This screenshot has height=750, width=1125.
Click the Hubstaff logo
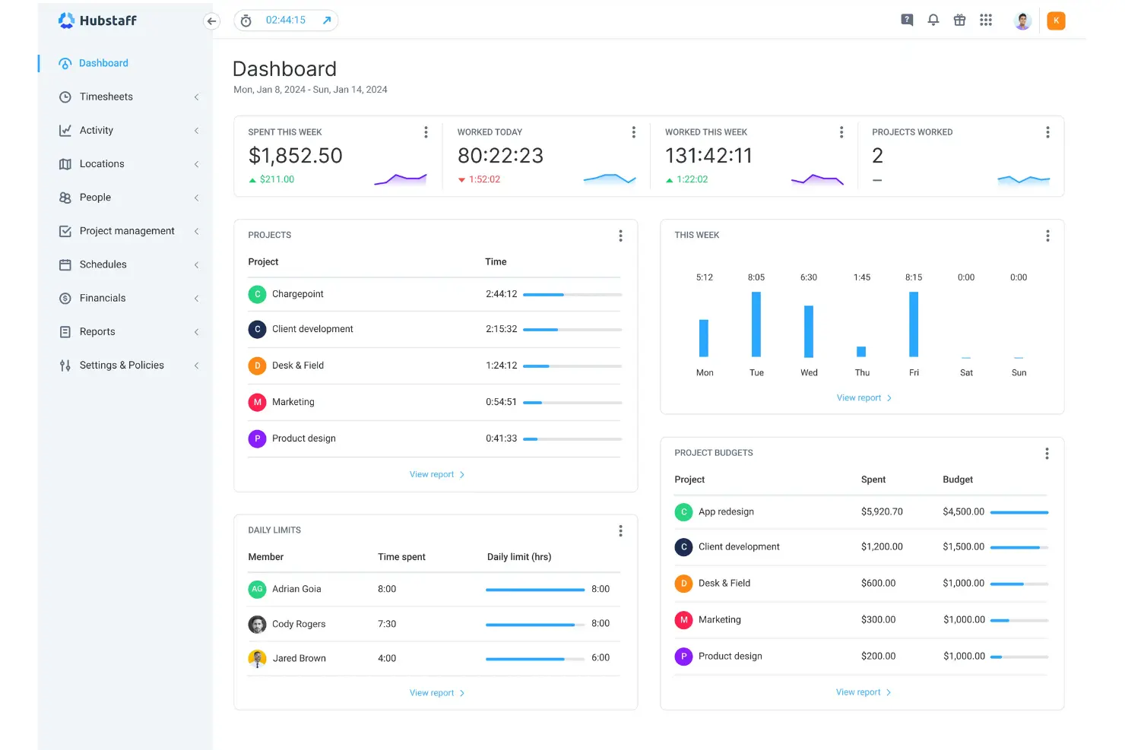[97, 21]
